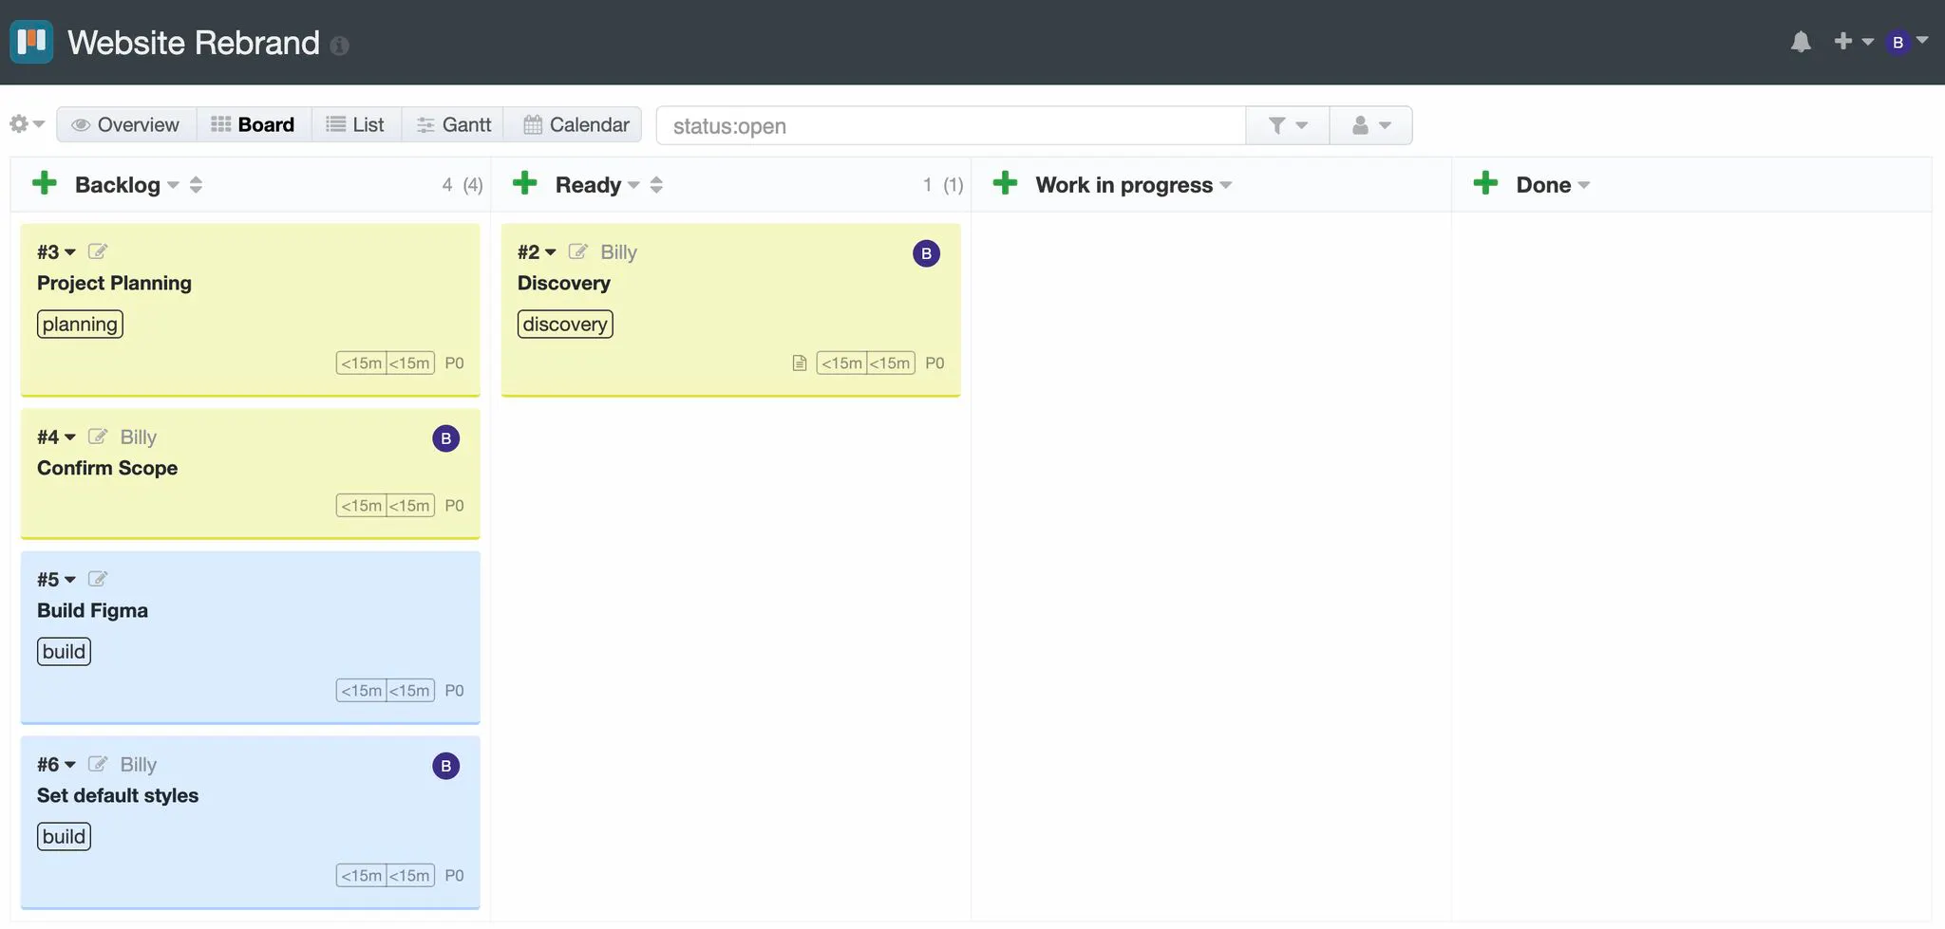The width and height of the screenshot is (1945, 929).
Task: Open the notifications bell
Action: [x=1801, y=42]
